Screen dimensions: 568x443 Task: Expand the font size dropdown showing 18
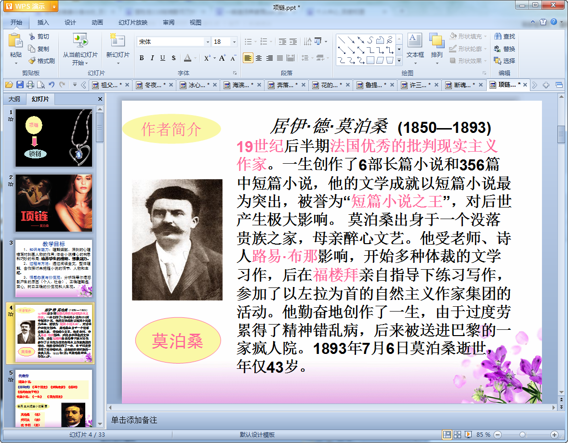point(235,42)
